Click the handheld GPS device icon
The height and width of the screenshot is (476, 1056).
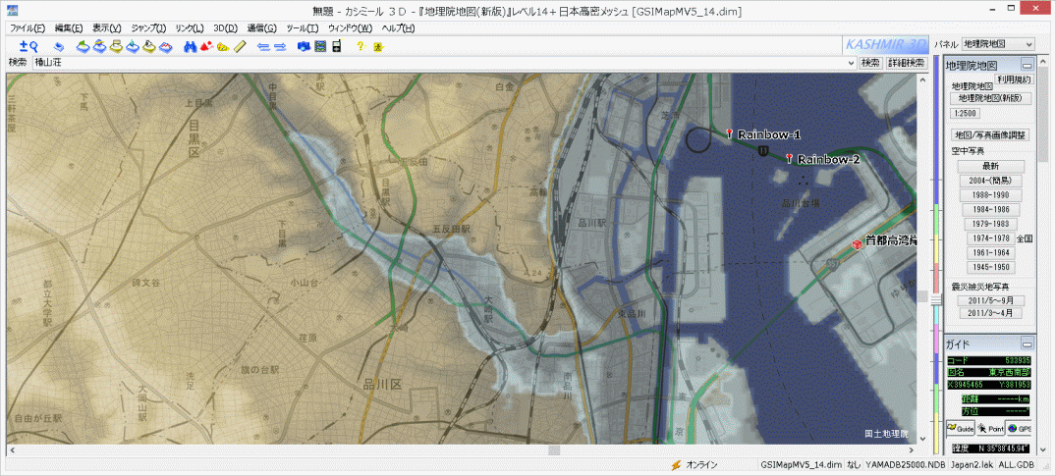tap(336, 45)
